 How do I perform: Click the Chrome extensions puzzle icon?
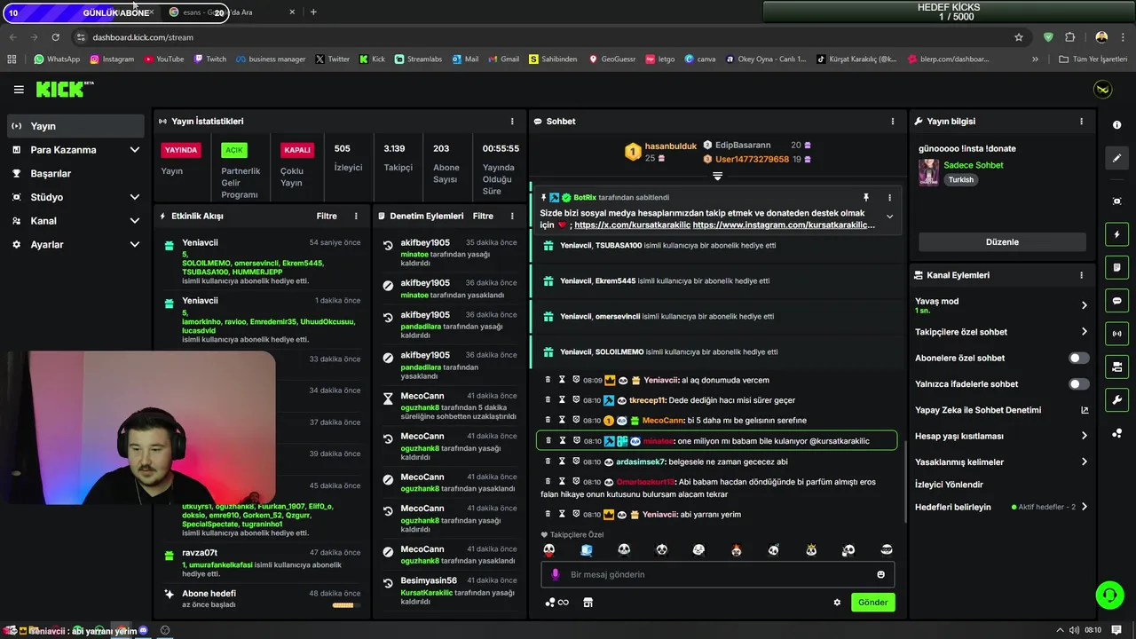click(x=1069, y=37)
